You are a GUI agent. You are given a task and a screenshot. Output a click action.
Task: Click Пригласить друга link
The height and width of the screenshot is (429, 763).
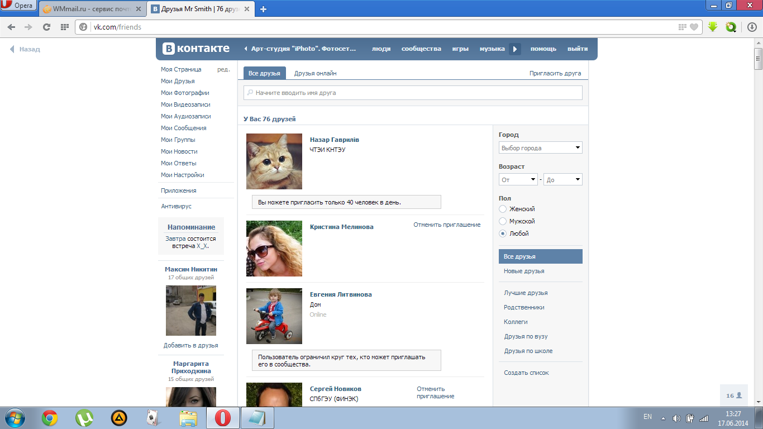[x=555, y=73]
